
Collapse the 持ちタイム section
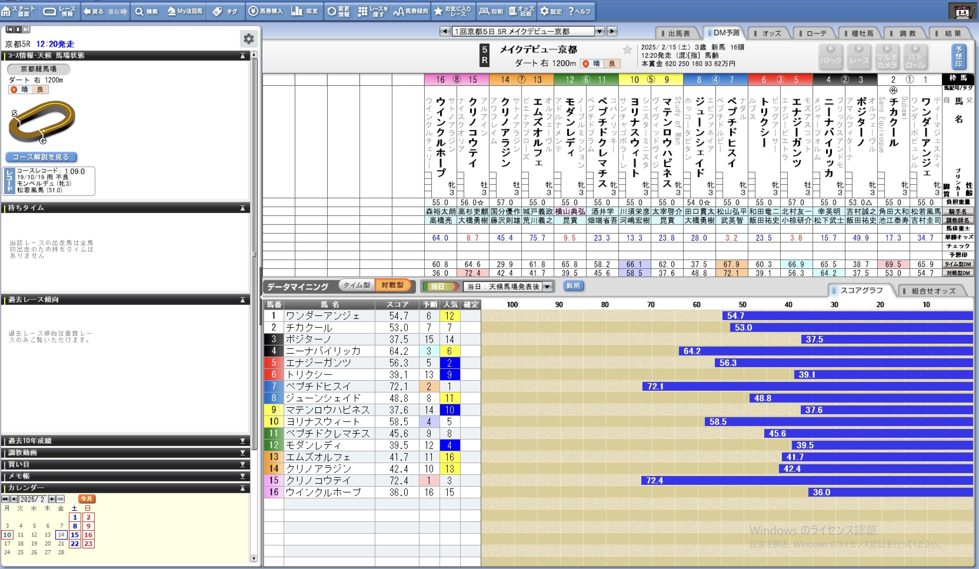click(242, 208)
